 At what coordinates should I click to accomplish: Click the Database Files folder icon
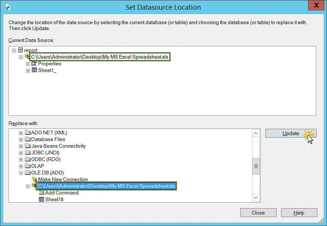27,139
